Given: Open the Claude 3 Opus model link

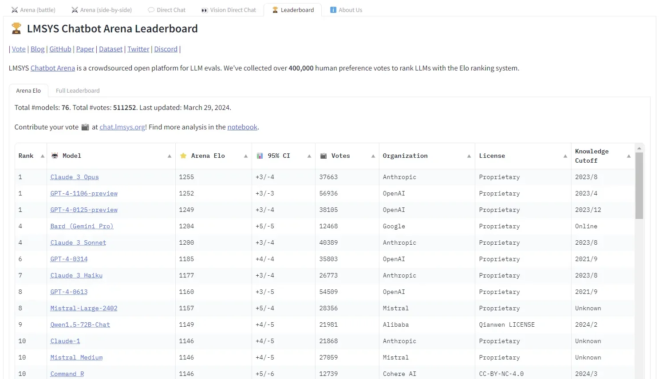Looking at the screenshot, I should click(74, 177).
